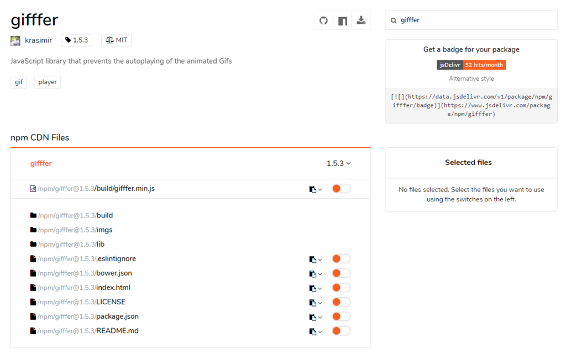Open the copy menu for package.json
Image resolution: width=566 pixels, height=363 pixels.
coord(315,317)
